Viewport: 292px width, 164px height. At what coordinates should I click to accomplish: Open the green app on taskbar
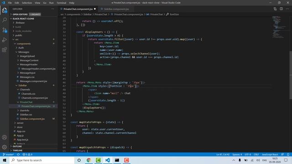click(98, 160)
